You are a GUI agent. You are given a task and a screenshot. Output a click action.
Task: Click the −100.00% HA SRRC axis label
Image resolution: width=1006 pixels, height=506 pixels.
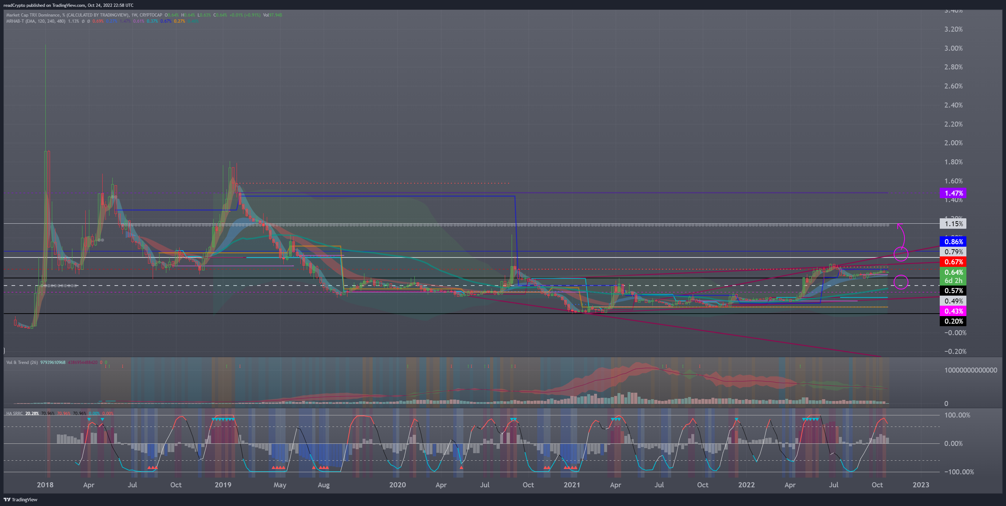click(959, 472)
